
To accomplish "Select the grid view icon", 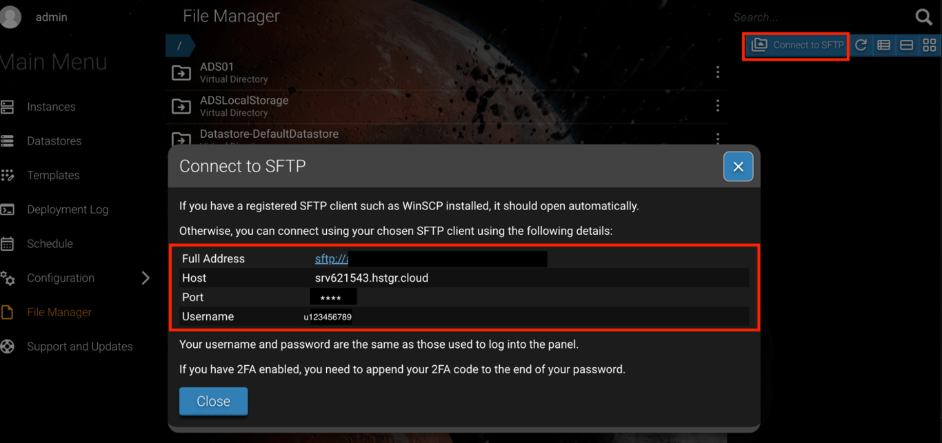I will (x=929, y=45).
